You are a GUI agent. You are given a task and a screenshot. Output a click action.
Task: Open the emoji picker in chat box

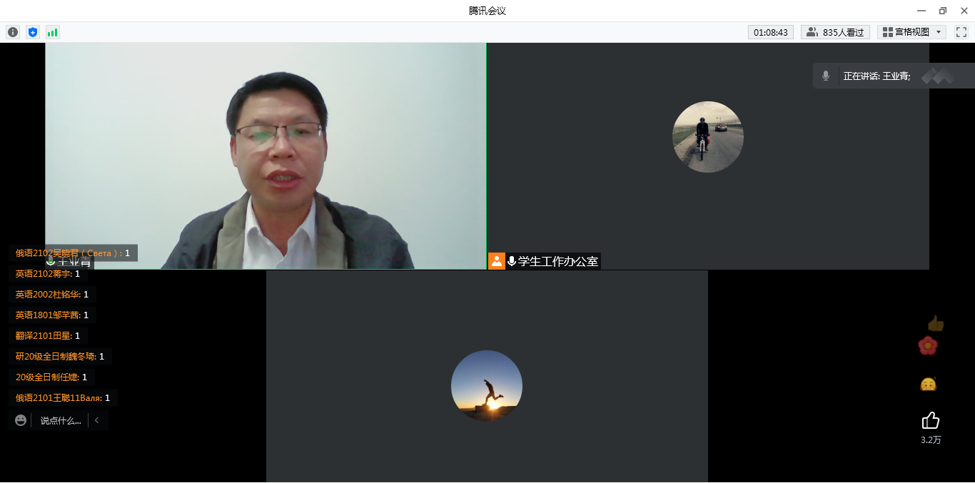pos(21,420)
